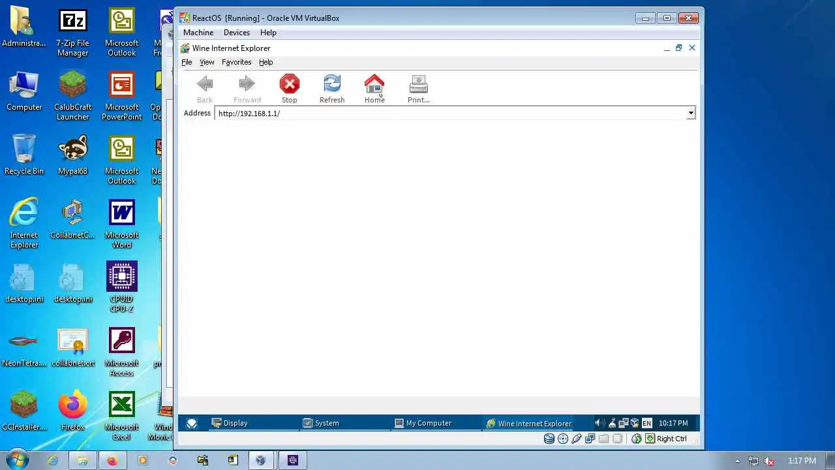Click the EN language indicator in ReactOS tray

coord(646,423)
